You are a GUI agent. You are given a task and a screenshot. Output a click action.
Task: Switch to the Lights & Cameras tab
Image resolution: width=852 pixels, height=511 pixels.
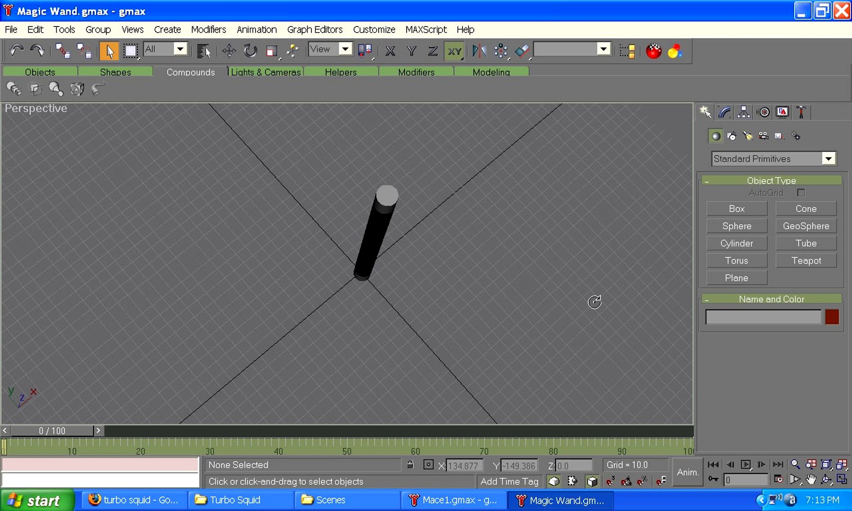[x=266, y=72]
